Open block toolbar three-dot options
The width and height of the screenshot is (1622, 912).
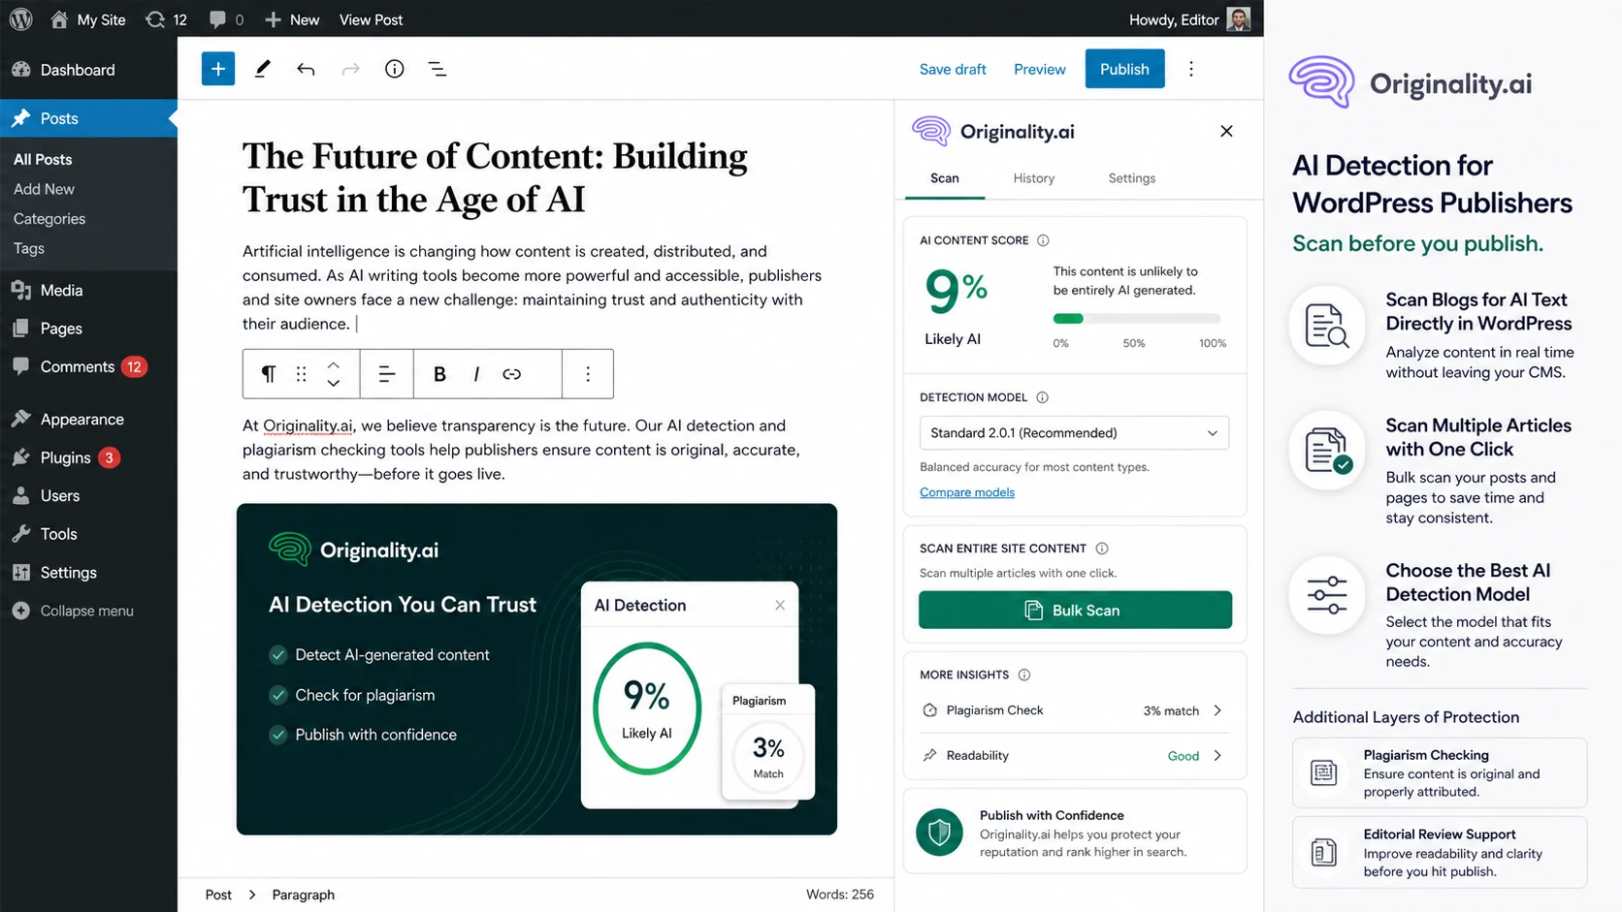(x=588, y=374)
